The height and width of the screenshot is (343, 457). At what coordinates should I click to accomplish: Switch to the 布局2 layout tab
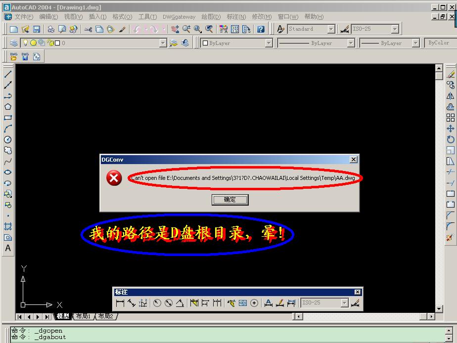106,316
